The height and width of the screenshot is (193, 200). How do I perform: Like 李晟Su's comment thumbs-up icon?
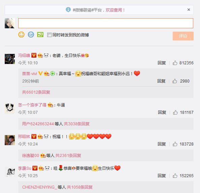pos(175,176)
